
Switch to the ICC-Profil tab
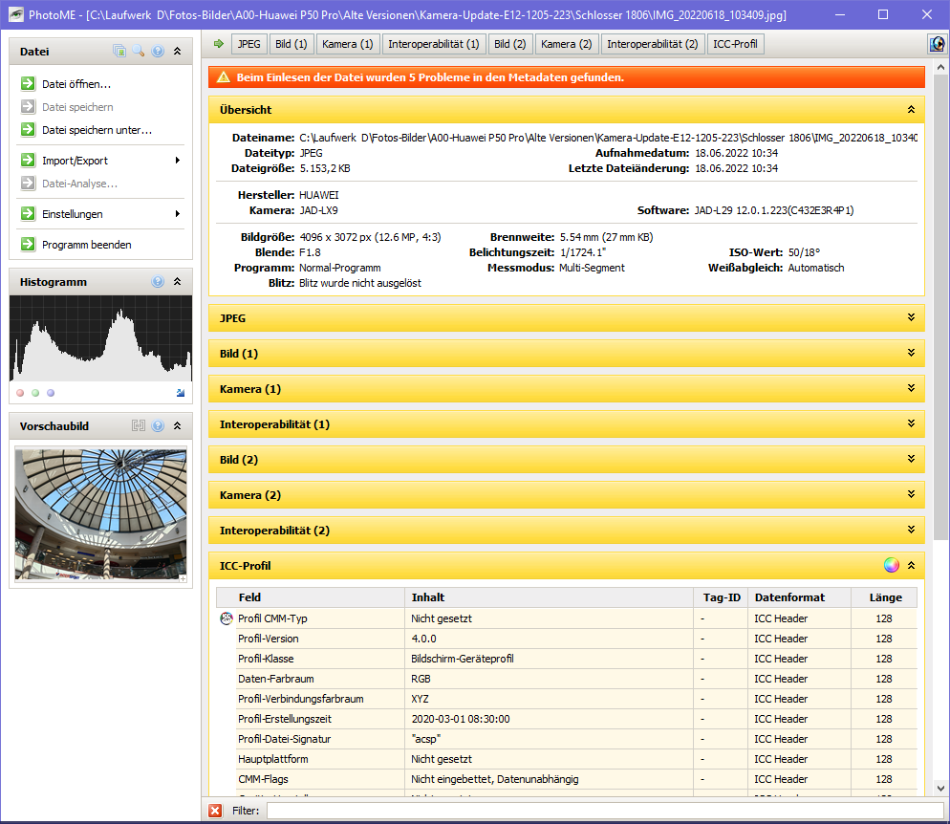click(x=734, y=44)
